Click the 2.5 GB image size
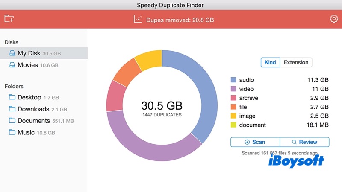Viewport: 342px width, 192px height. click(x=319, y=116)
